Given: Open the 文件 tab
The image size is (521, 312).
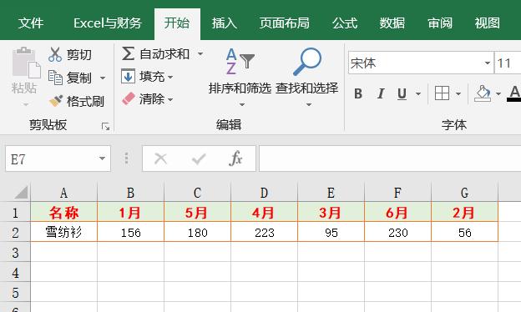Looking at the screenshot, I should [x=31, y=23].
